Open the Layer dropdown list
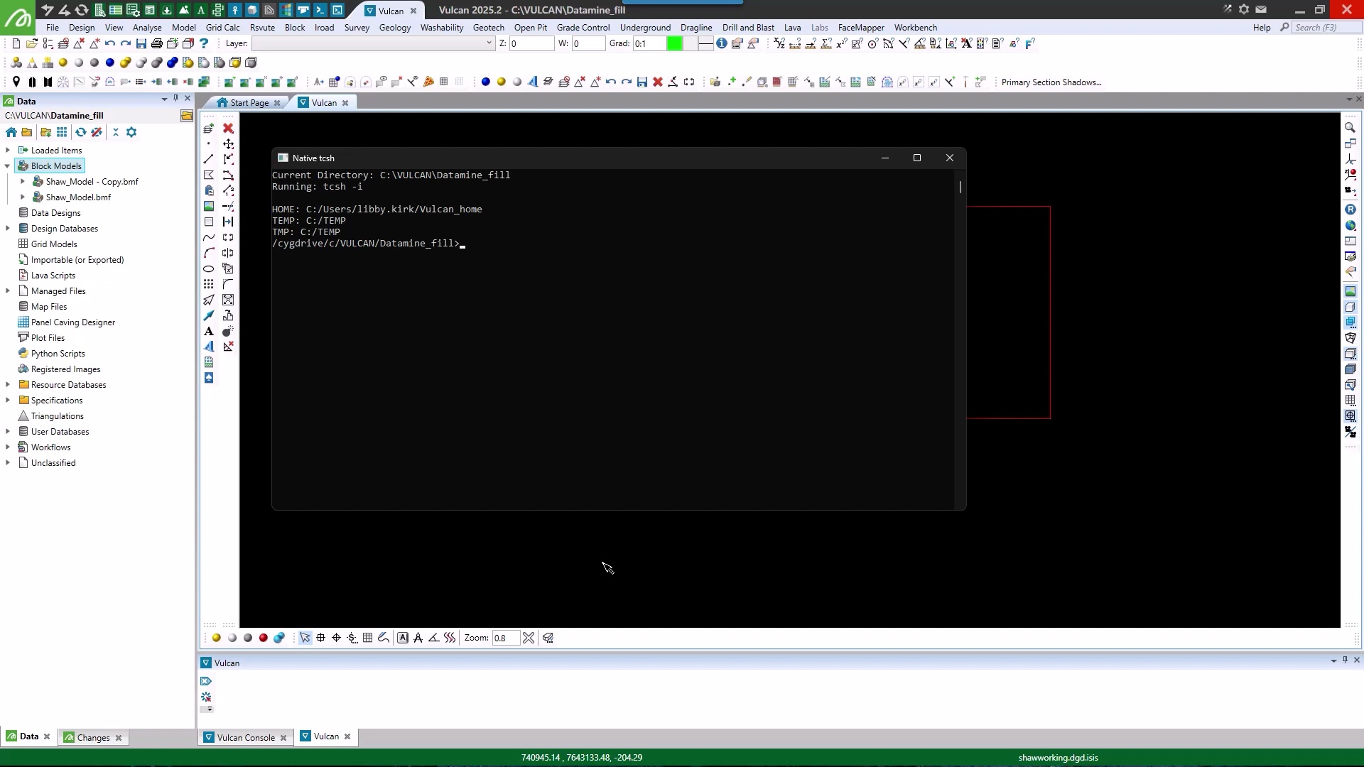 [489, 43]
